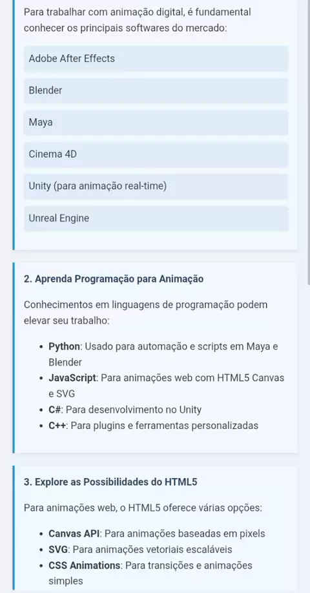Viewport: 310px width, 593px height.
Task: Click the page scrollbar on the right edge
Action: 309,142
